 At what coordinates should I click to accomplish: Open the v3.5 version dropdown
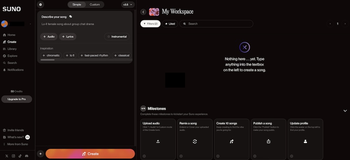128,5
